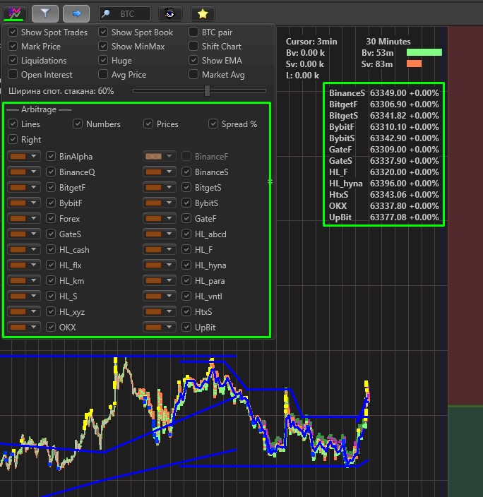
Task: Disable the Liquidations checkbox
Action: [13, 60]
